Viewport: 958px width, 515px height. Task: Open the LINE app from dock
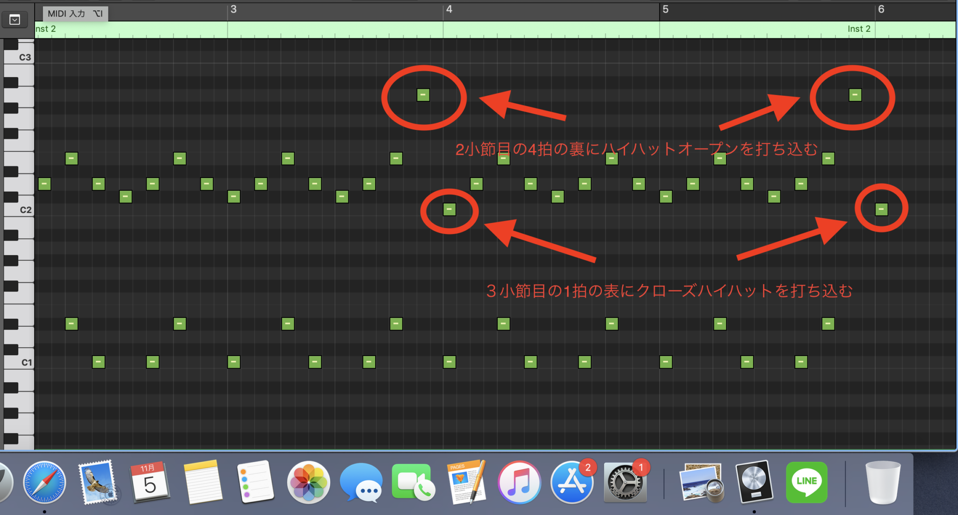tap(806, 482)
